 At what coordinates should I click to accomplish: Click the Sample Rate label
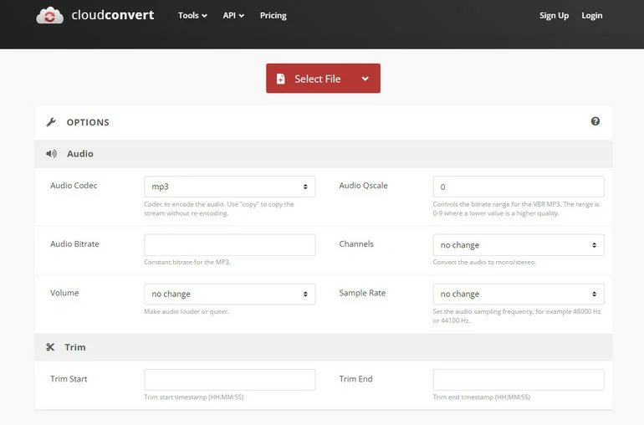[362, 293]
